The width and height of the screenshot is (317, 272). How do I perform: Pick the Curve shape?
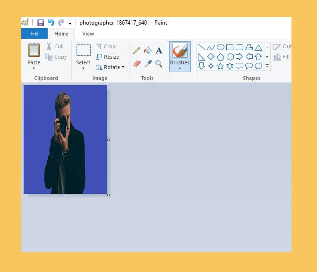(x=211, y=47)
